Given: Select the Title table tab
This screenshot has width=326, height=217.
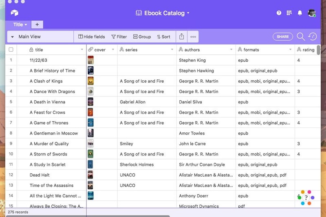Looking at the screenshot, I should 20,24.
